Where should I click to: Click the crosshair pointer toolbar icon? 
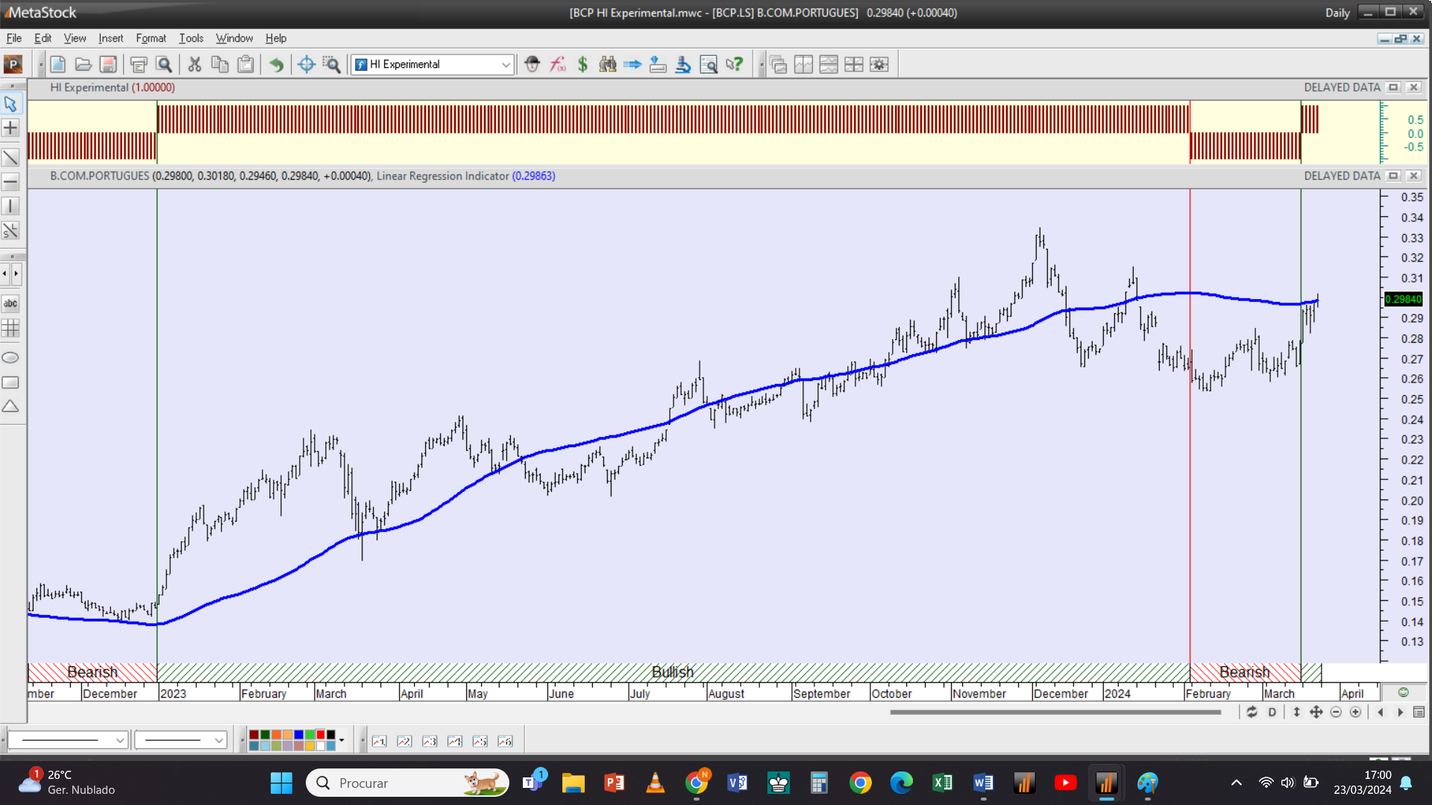coord(306,64)
